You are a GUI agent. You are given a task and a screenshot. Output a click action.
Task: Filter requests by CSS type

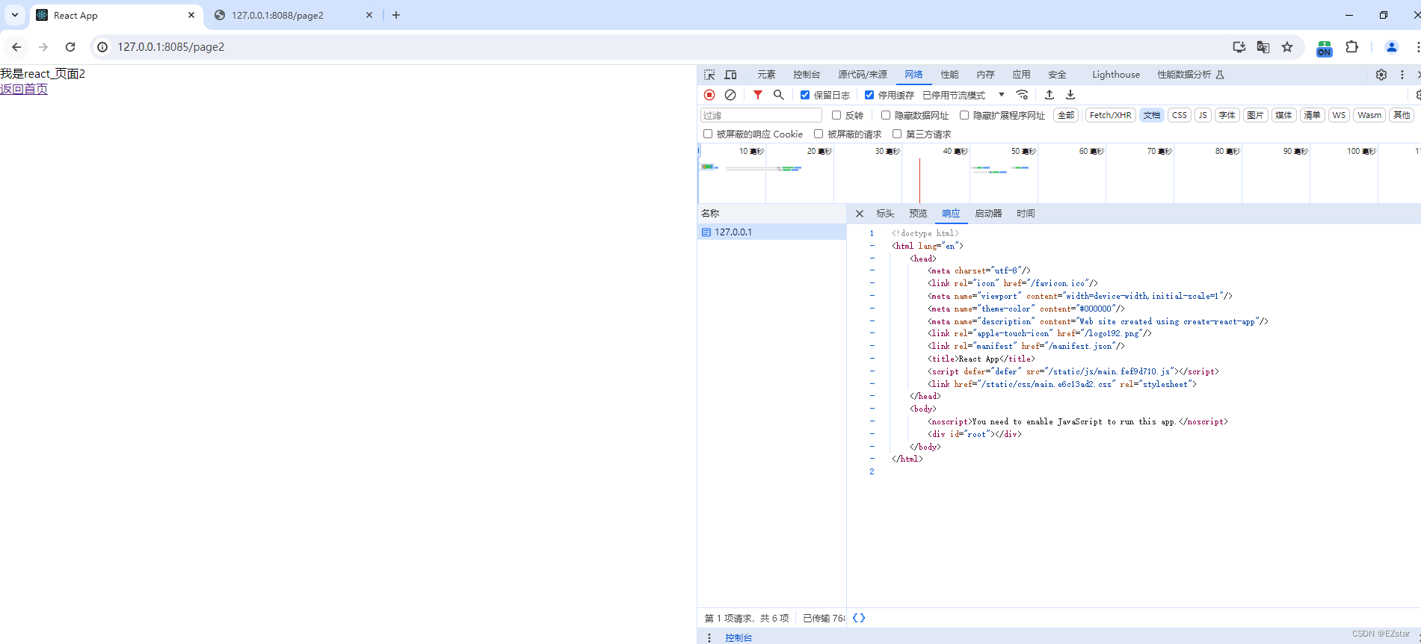coord(1180,115)
